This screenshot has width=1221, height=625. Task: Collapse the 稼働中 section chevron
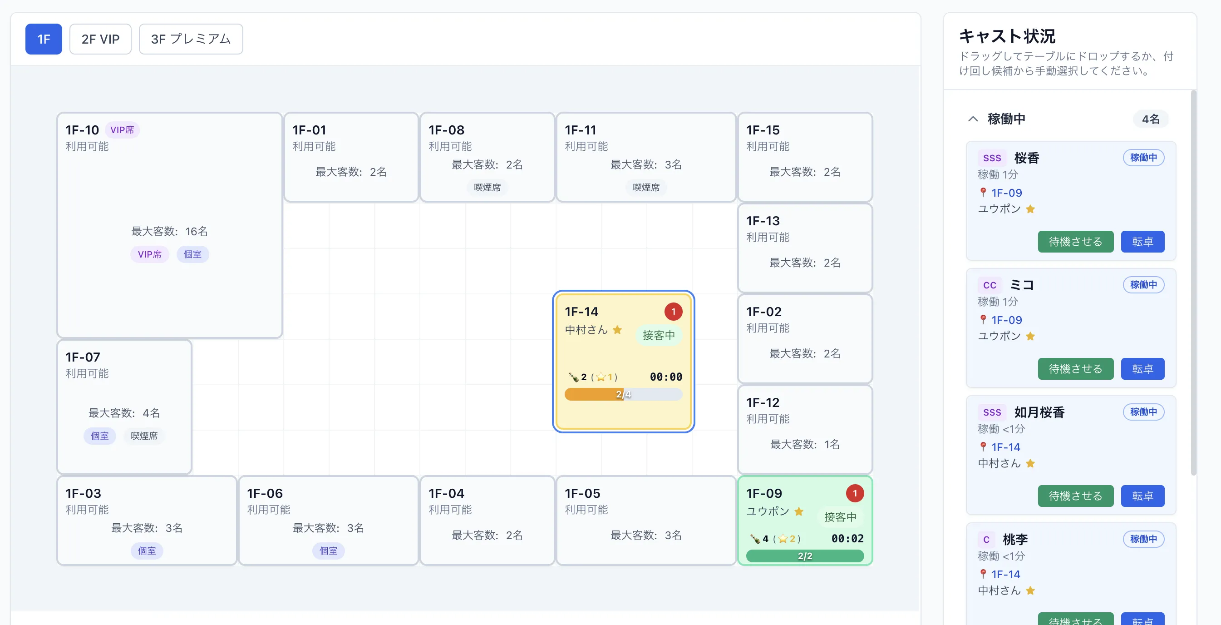pyautogui.click(x=973, y=119)
